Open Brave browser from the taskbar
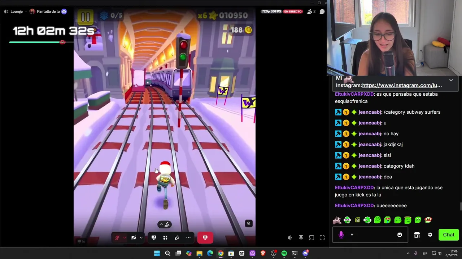This screenshot has width=462, height=259. [x=263, y=254]
